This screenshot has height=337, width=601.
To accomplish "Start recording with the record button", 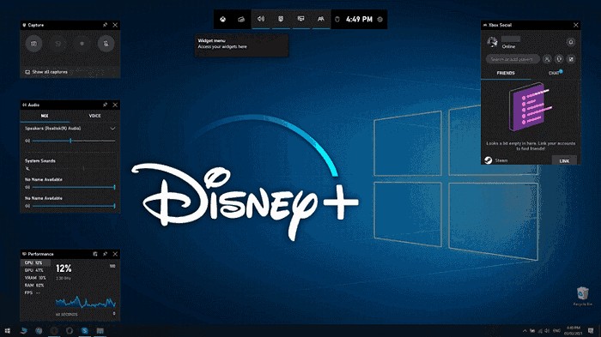I will coord(82,43).
